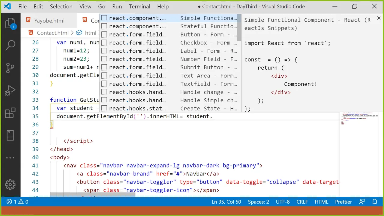Click line number 41 in gutter
This screenshot has height=216, width=384.
[35, 166]
